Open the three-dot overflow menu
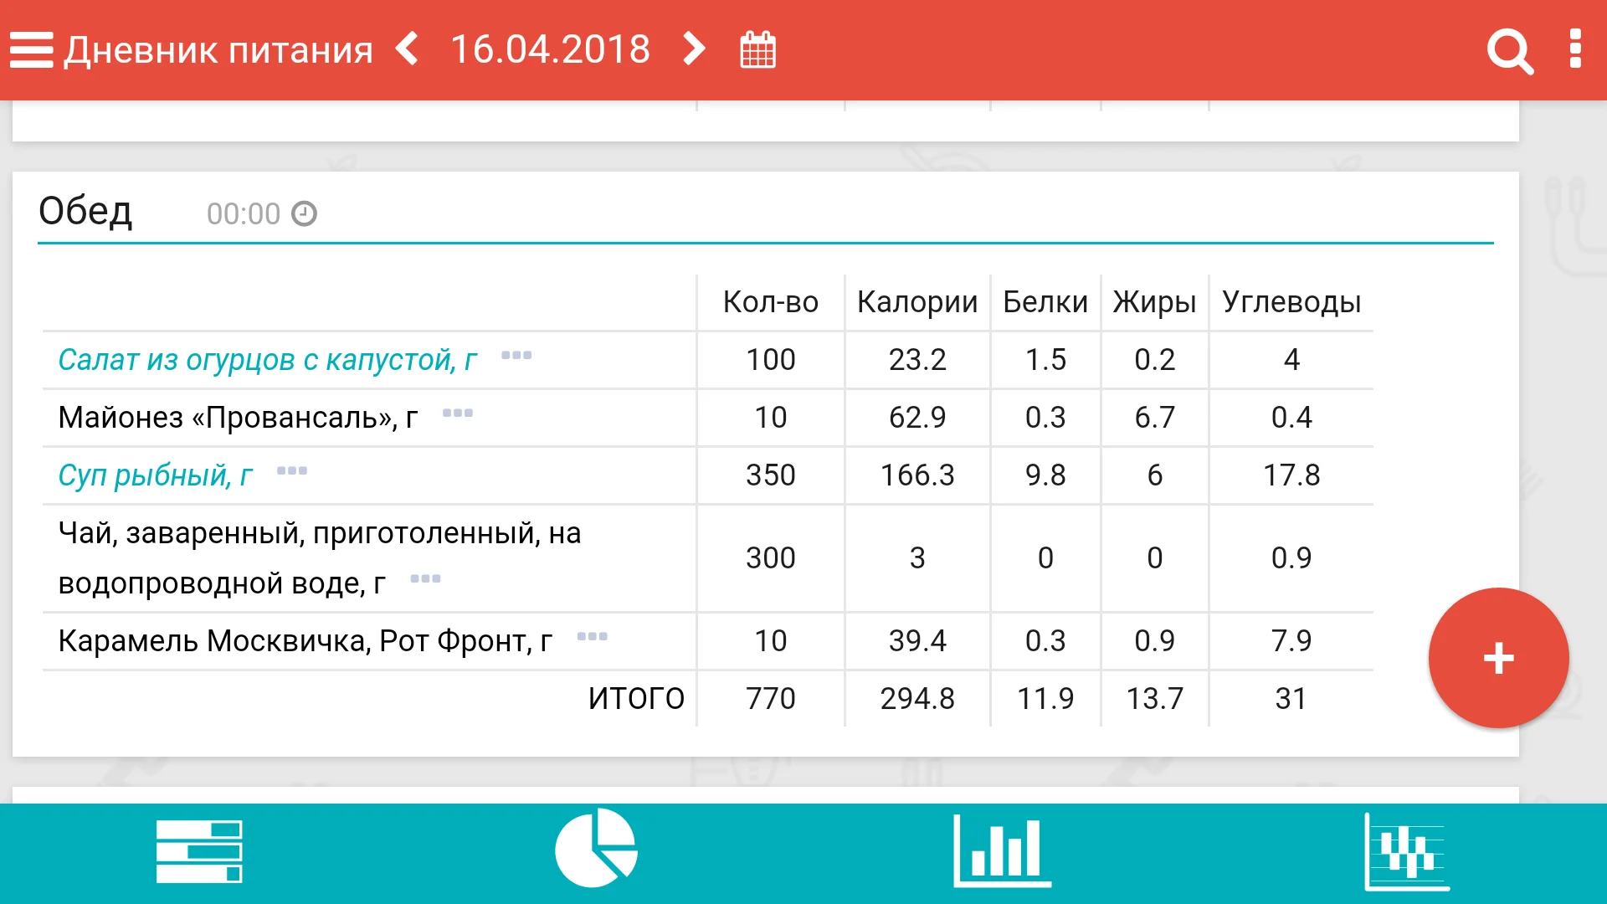Screen dimensions: 1607x904 pyautogui.click(x=1575, y=49)
